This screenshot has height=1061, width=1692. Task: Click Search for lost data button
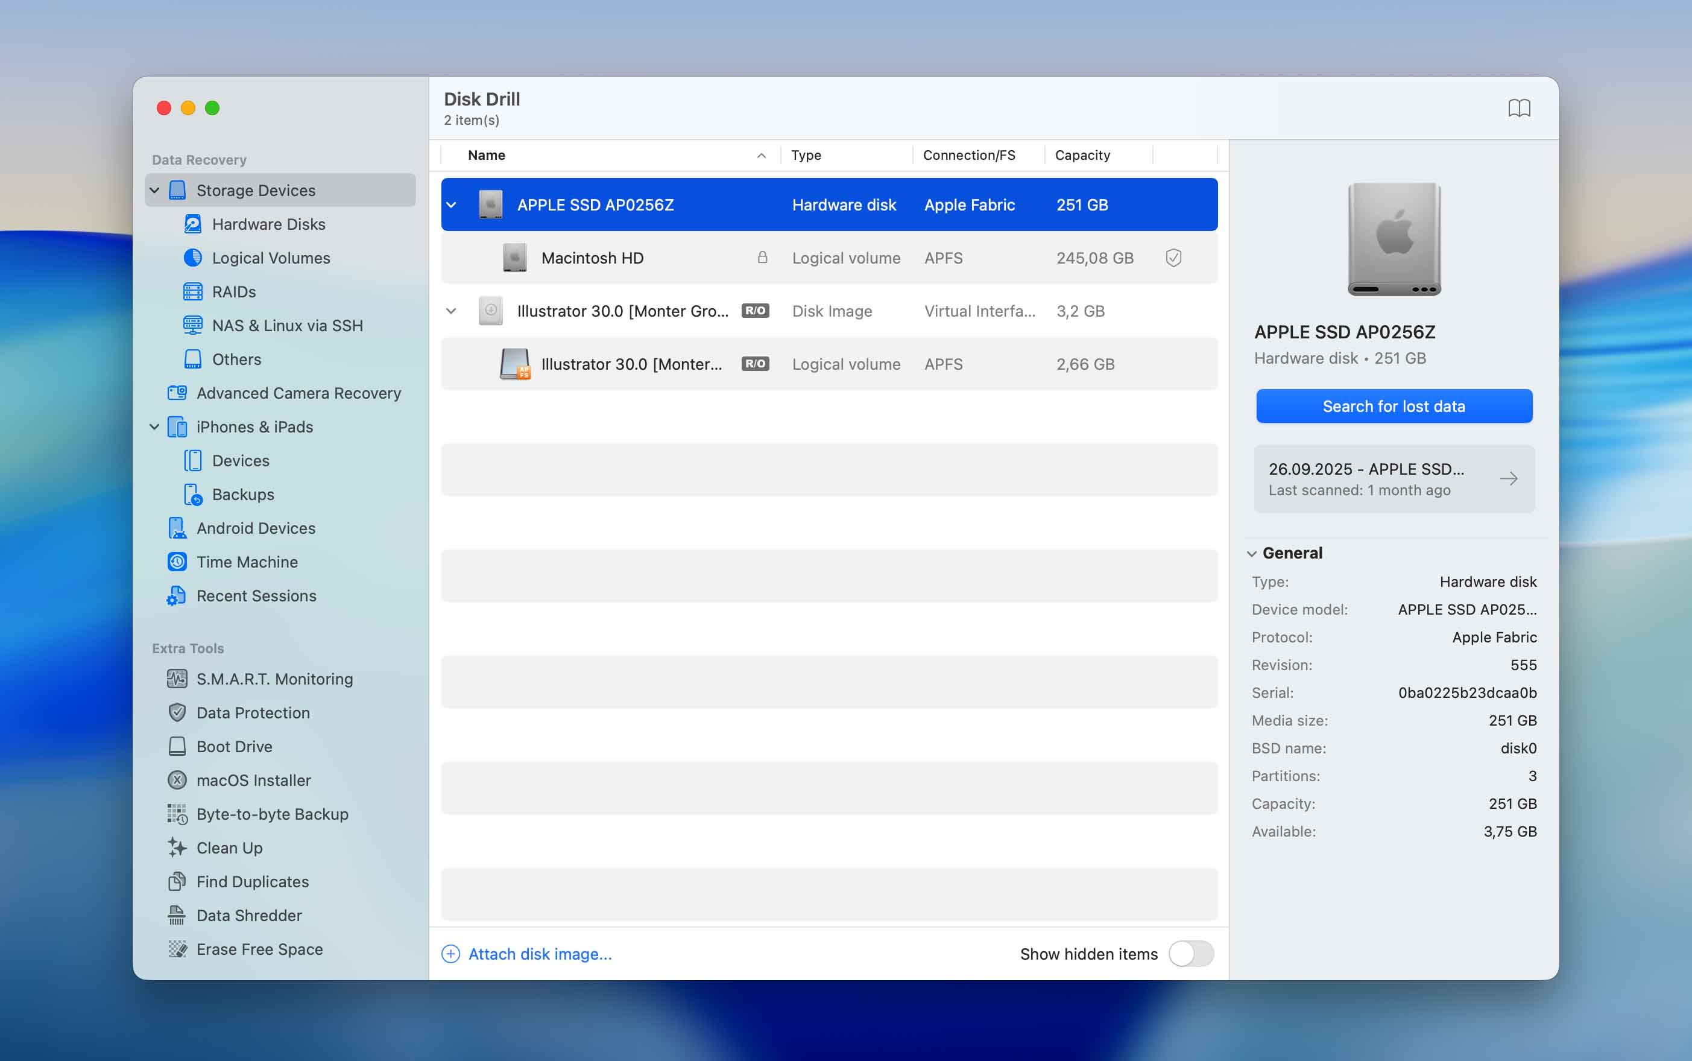pos(1393,407)
